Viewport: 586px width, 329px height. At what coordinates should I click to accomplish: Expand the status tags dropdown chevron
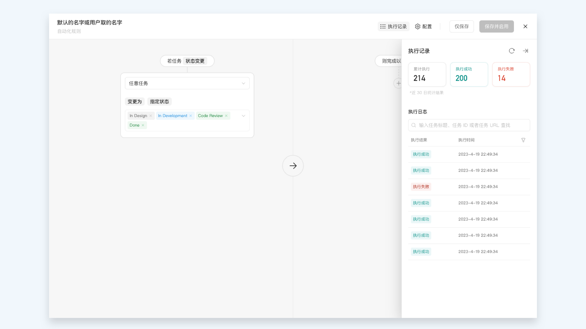243,116
